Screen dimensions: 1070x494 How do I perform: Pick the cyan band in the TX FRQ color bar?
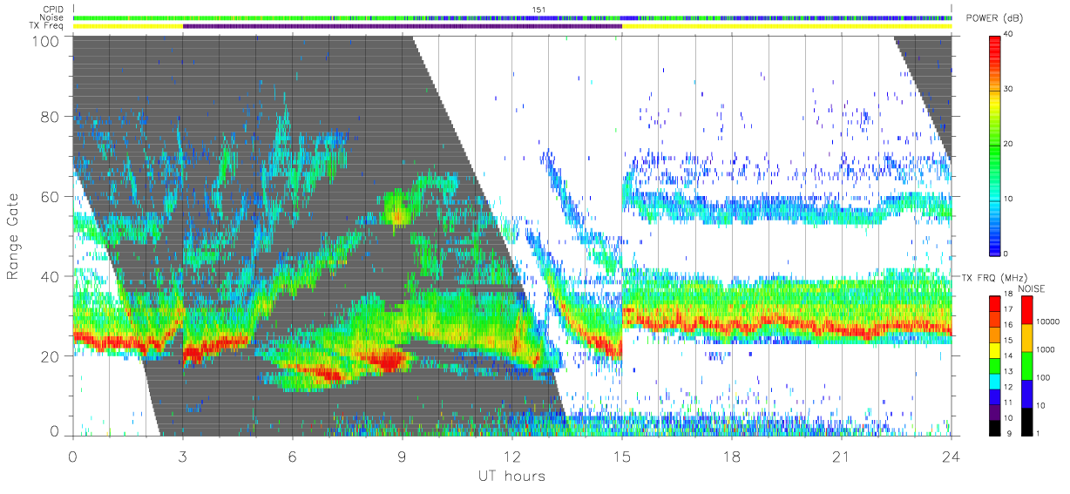(996, 381)
